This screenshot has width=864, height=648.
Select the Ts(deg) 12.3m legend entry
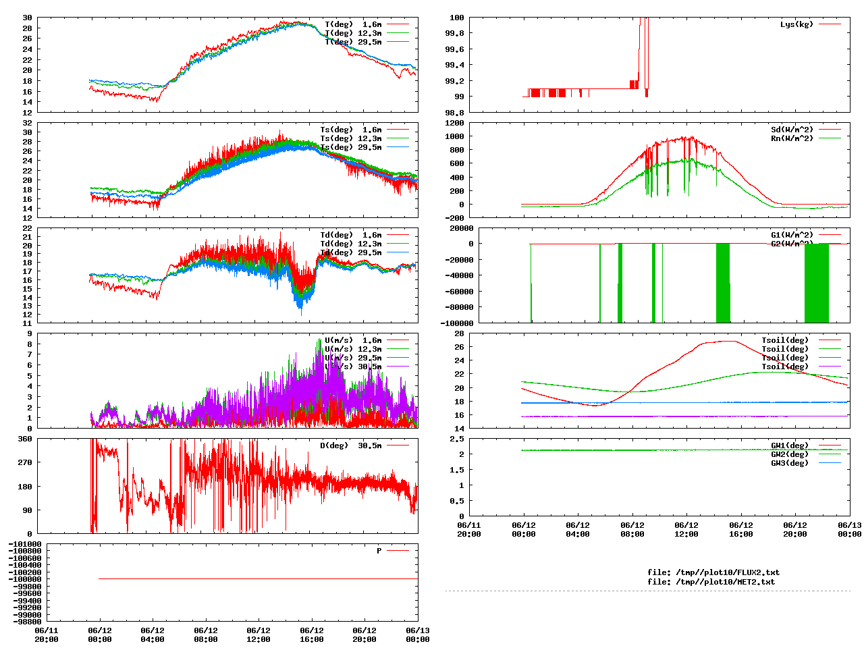(x=351, y=138)
